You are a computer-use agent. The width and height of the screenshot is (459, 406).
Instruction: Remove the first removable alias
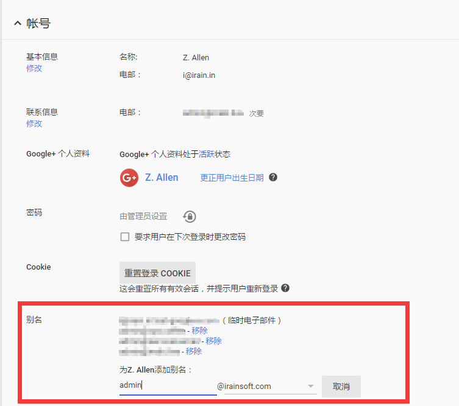[199, 331]
